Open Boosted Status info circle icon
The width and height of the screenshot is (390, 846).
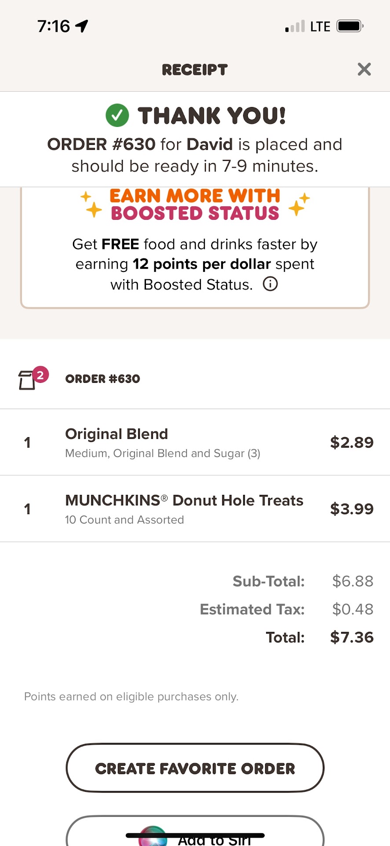270,284
